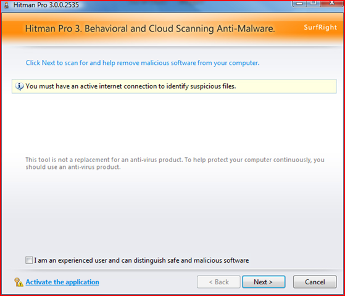Viewport: 345px width, 296px height.
Task: Click the 'active internet connection' notice message
Action: tap(131, 86)
